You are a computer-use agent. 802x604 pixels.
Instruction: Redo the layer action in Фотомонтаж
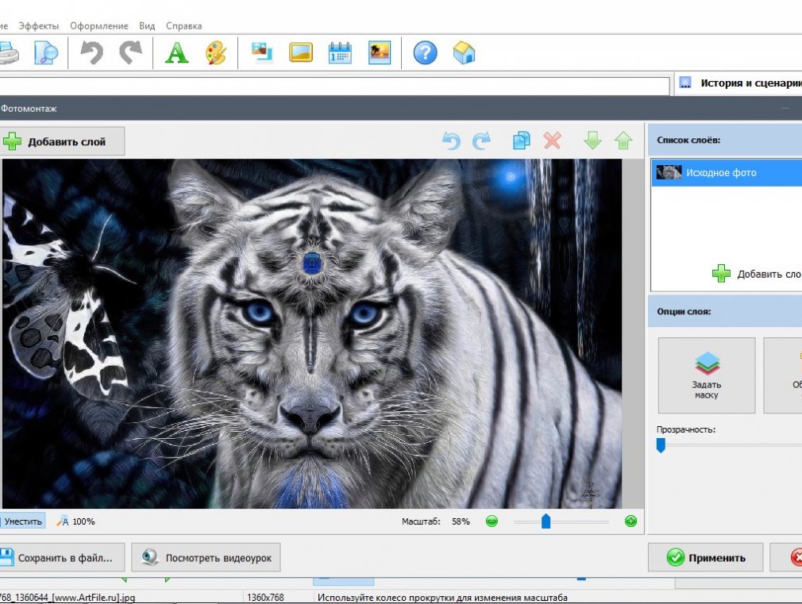click(481, 140)
